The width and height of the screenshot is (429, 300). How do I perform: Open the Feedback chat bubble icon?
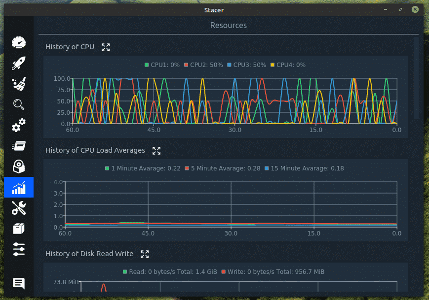[x=19, y=283]
